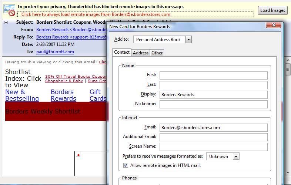Image resolution: width=291 pixels, height=185 pixels.
Task: Click the date text 2/28/2007 11:32 PM
Action: [x=55, y=44]
